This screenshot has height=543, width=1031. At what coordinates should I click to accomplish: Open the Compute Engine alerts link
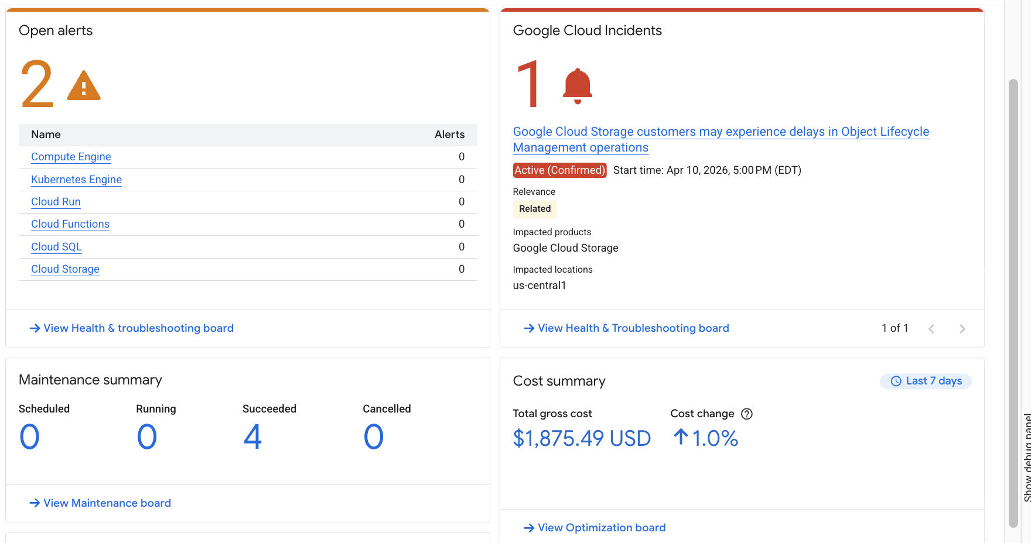click(71, 157)
